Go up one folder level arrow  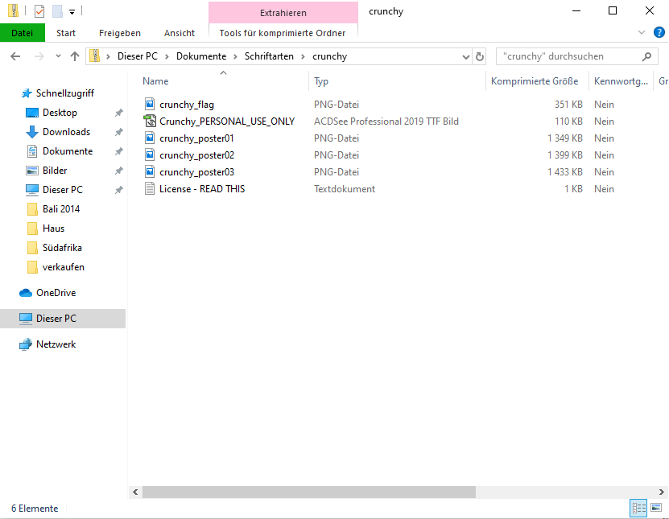tap(75, 56)
